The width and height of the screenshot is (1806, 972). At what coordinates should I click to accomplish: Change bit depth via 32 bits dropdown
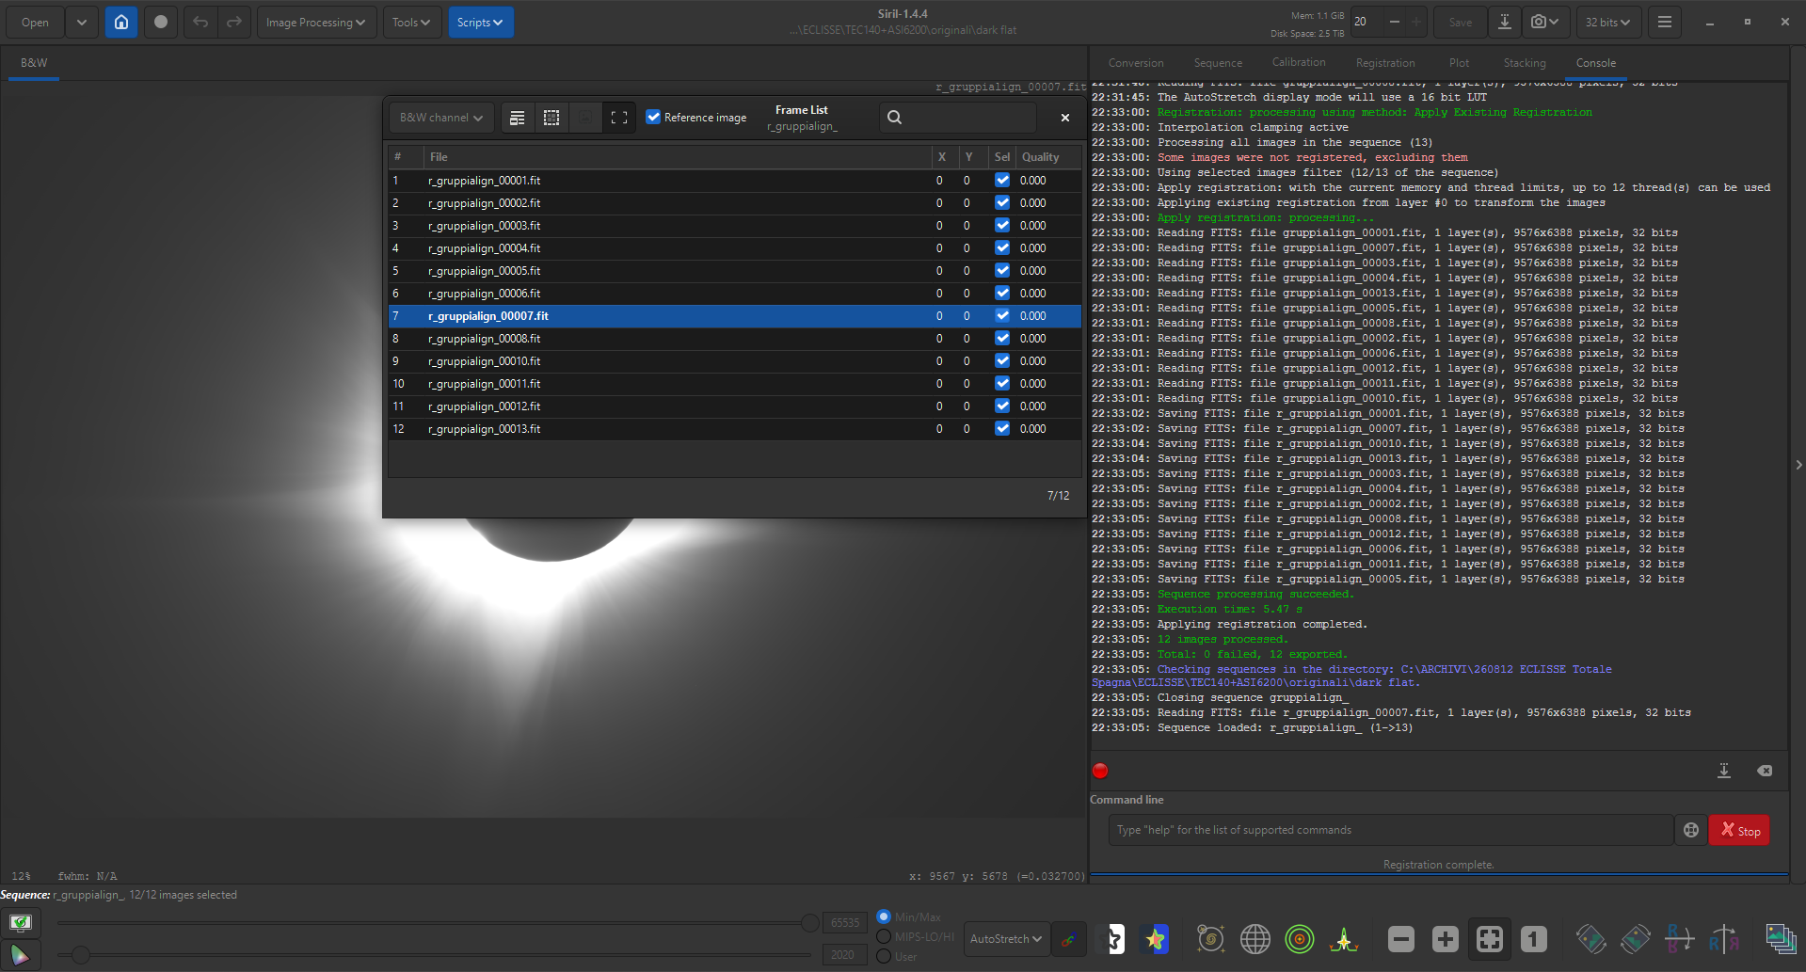pos(1607,22)
